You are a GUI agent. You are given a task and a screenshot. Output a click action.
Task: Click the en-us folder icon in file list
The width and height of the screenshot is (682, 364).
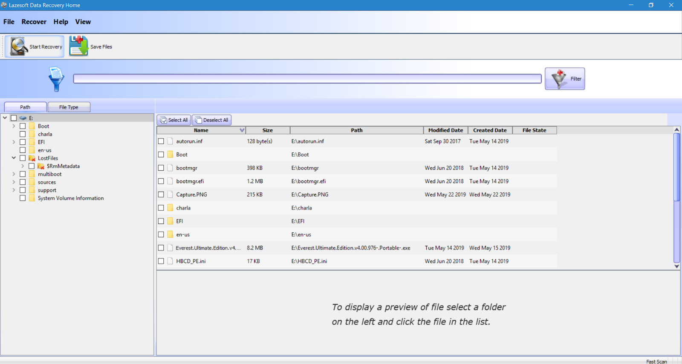pyautogui.click(x=170, y=235)
